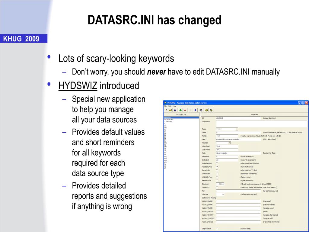The width and height of the screenshot is (309, 232).
Task: Click the ULevWrite input field
Action: [227, 150]
